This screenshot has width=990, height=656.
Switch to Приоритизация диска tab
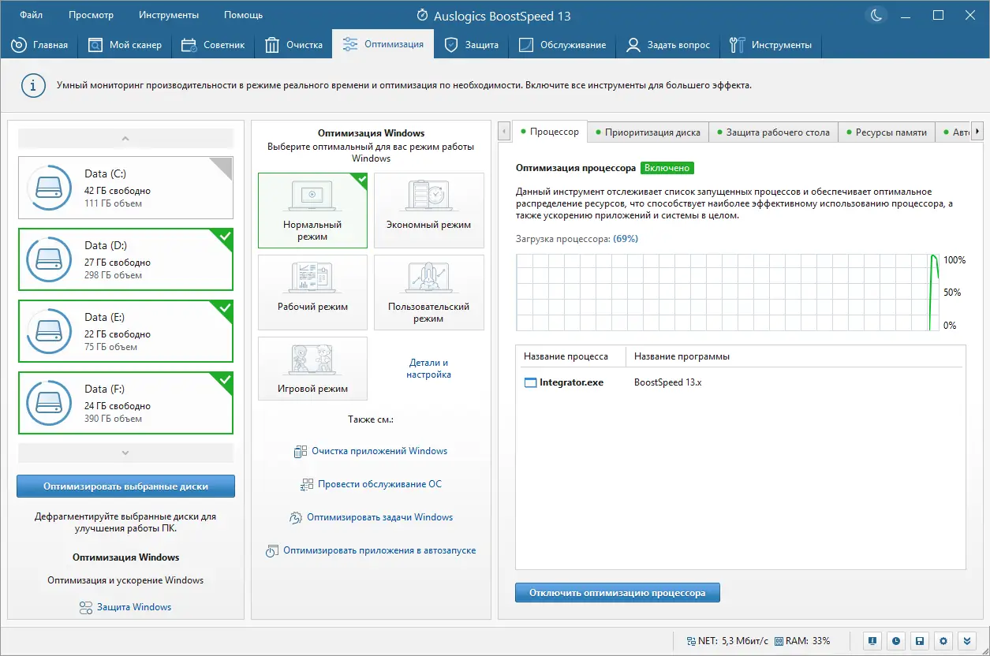648,132
